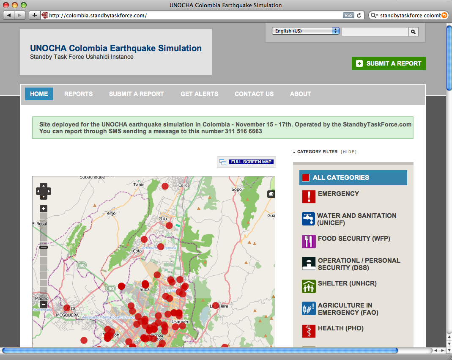This screenshot has width=452, height=360.
Task: Click the masked-figure Operational Security (DSS) icon
Action: [x=308, y=264]
